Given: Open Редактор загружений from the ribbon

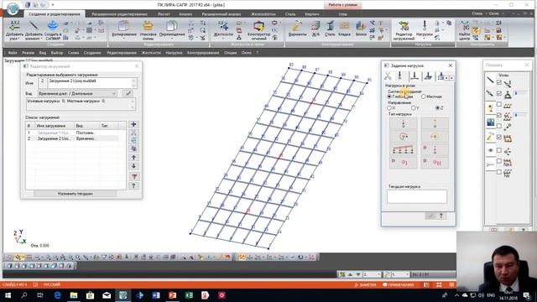Looking at the screenshot, I should pos(404,30).
